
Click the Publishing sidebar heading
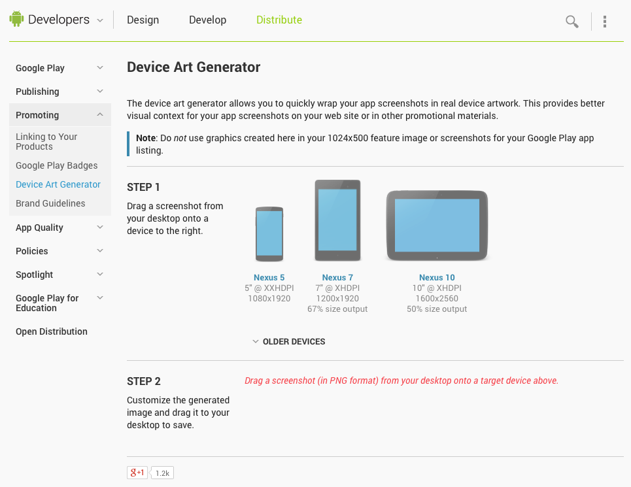click(37, 92)
